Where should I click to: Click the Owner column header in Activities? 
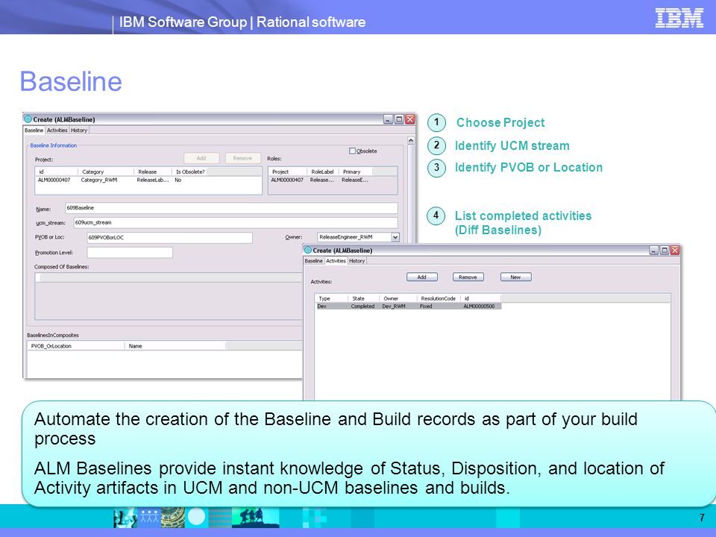click(398, 298)
